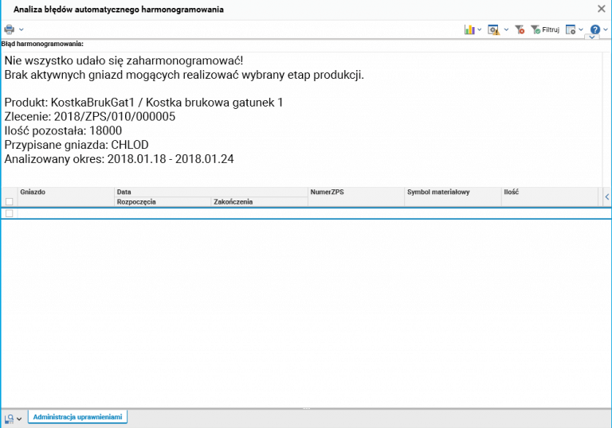Tick the checkbox in the filter row

[x=10, y=213]
